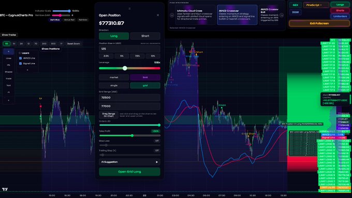The image size is (352, 198).
Task: Open the Shapes drawing tools
Action: [x=8, y=72]
